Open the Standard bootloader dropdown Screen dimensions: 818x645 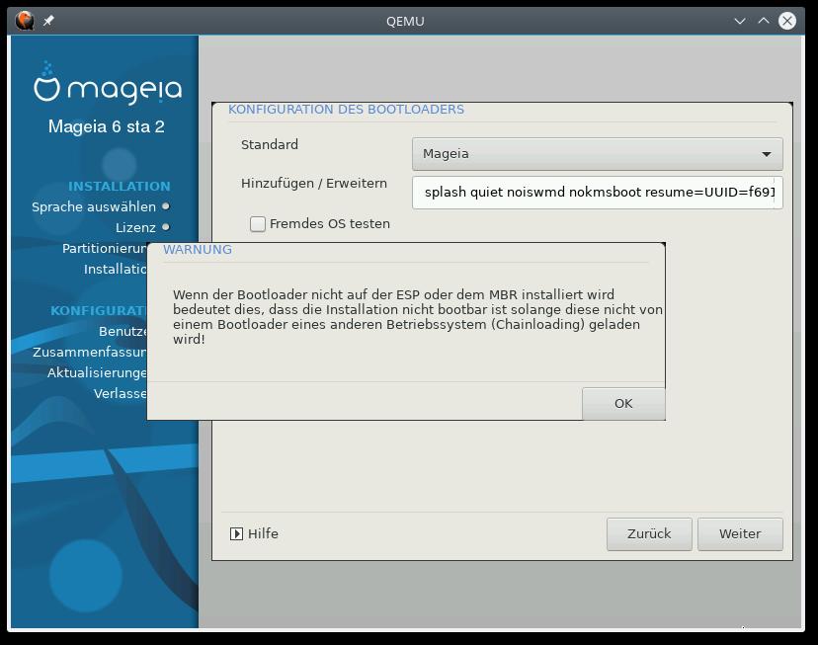click(598, 154)
